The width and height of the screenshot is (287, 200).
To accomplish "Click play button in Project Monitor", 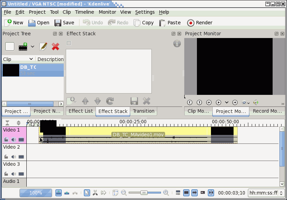I will click(x=219, y=102).
